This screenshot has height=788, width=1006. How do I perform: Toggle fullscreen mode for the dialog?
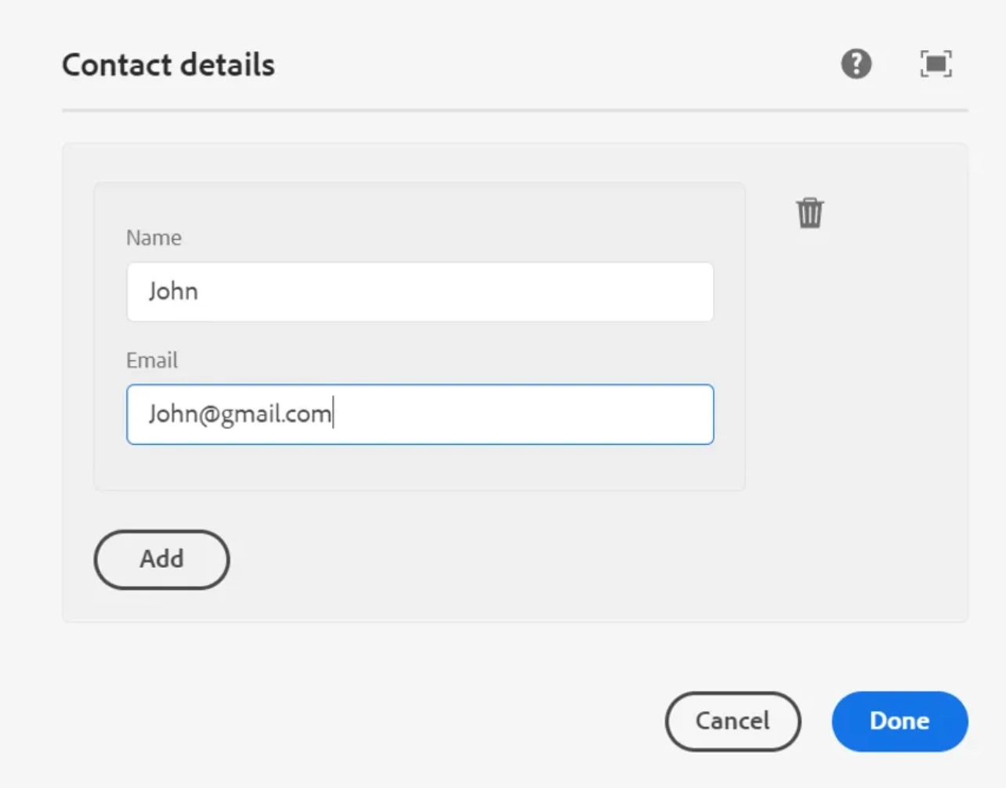[935, 64]
